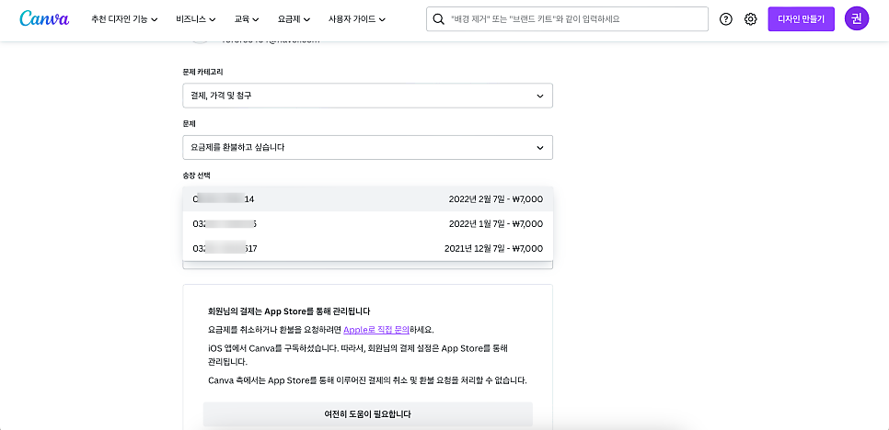Image resolution: width=889 pixels, height=430 pixels.
Task: Open the 문제 카테고리 dropdown
Action: click(x=367, y=96)
